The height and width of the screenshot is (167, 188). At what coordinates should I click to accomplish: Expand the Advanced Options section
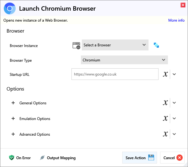(13, 134)
